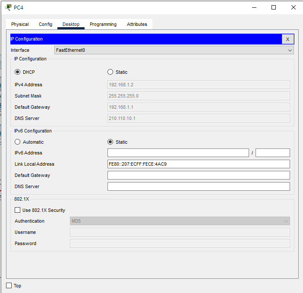
Task: Switch to the Config tab
Action: click(45, 24)
